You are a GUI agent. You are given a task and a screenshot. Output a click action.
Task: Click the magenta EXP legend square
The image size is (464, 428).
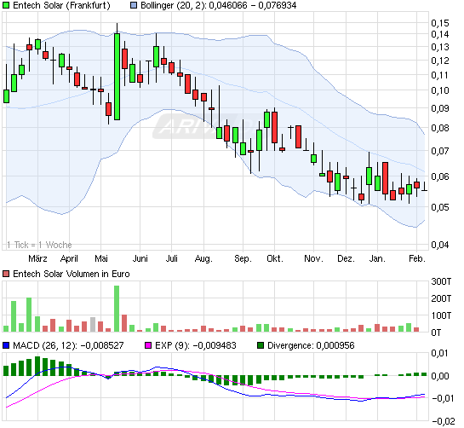pos(148,345)
